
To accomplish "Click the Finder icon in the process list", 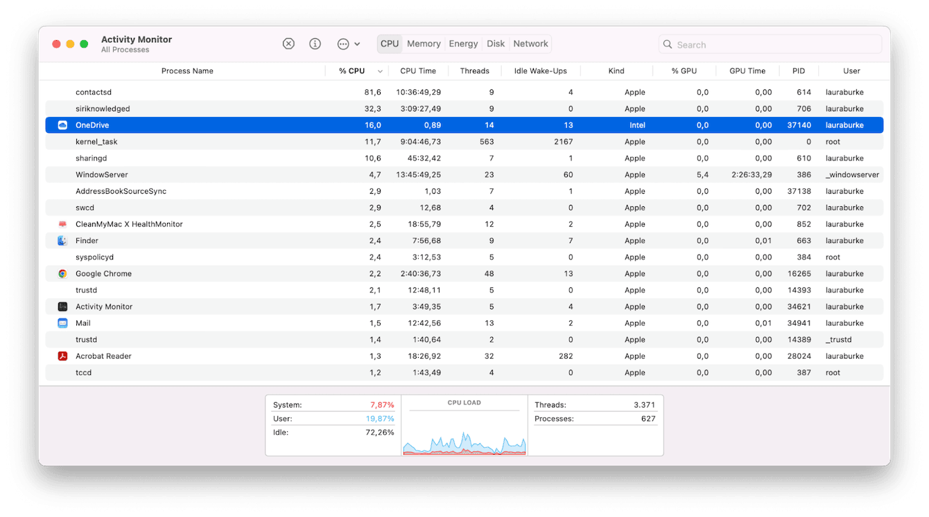I will (63, 240).
